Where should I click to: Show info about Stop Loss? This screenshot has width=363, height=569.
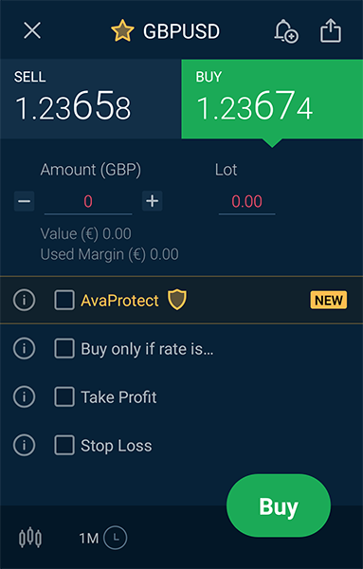tap(25, 446)
